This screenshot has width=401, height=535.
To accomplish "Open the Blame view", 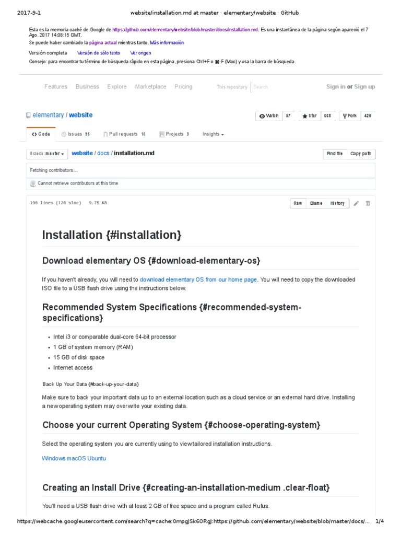I will pyautogui.click(x=316, y=203).
